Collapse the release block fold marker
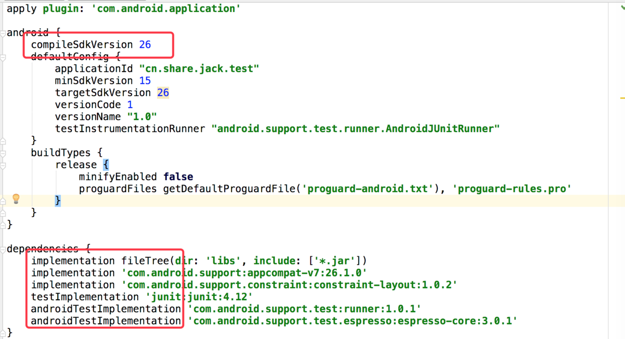 (x=3, y=165)
